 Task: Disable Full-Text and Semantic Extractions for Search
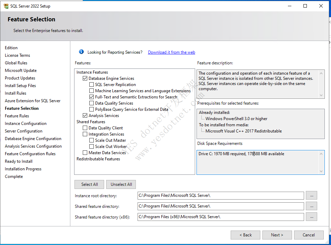pos(91,97)
